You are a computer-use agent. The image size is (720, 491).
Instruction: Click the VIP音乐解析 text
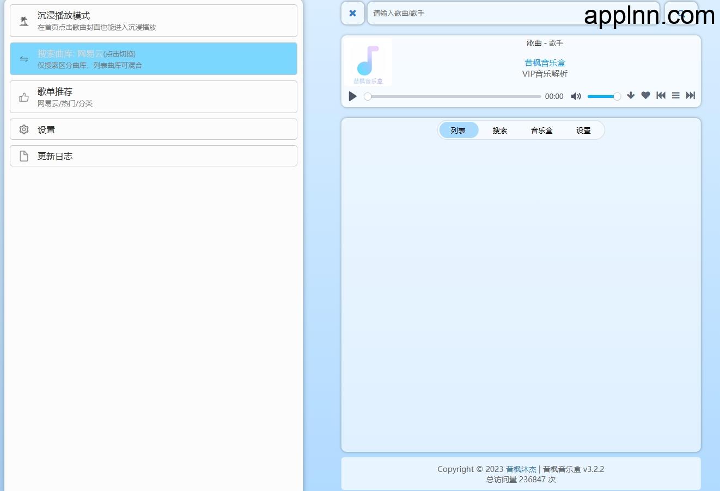click(545, 74)
